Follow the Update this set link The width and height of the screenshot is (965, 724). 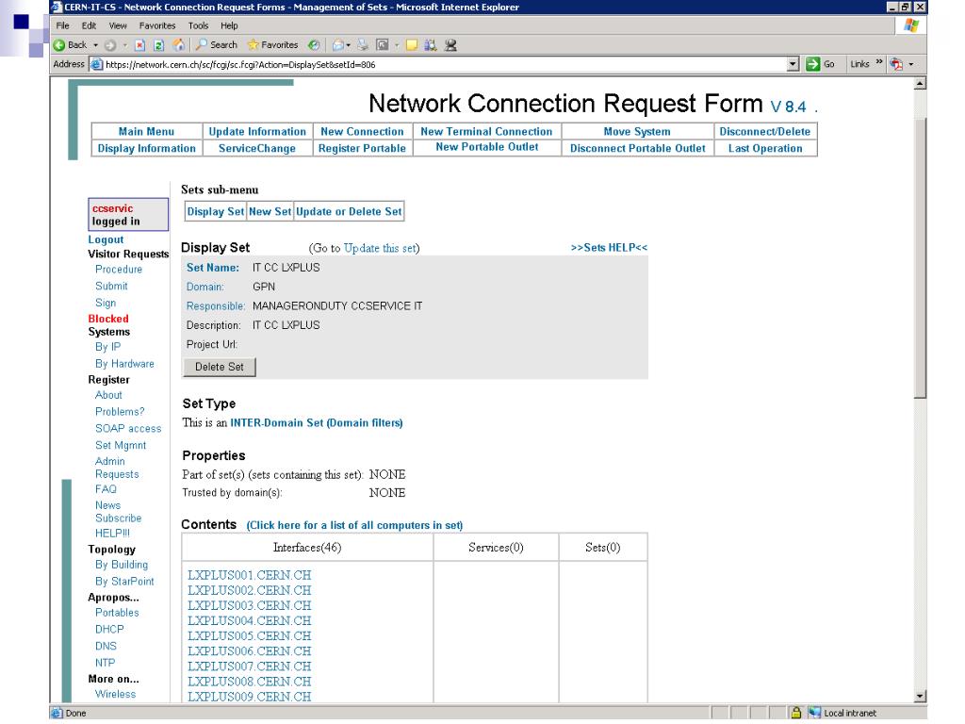click(x=380, y=248)
